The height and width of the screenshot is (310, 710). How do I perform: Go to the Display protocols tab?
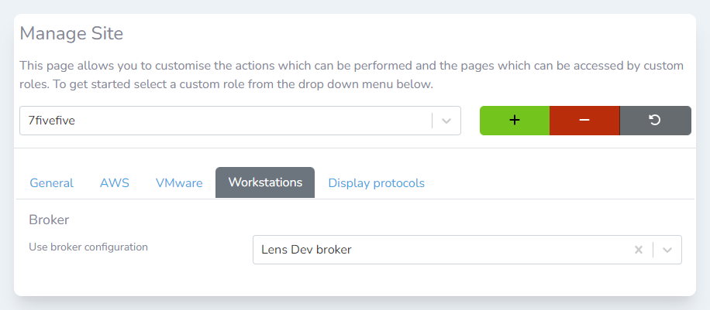pos(376,183)
